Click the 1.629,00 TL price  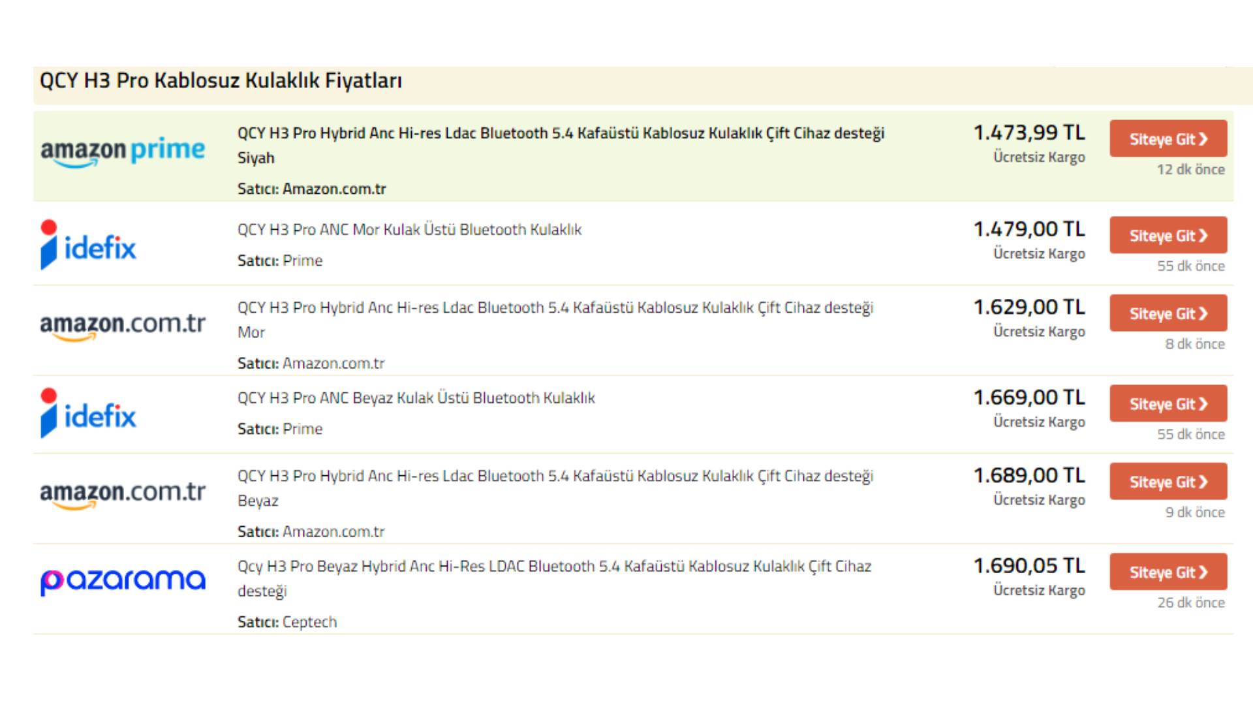[1029, 307]
